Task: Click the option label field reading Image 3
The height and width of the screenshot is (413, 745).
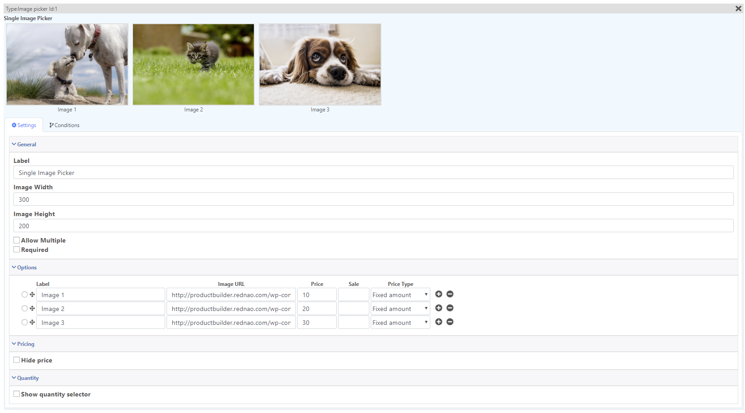Action: (x=101, y=323)
